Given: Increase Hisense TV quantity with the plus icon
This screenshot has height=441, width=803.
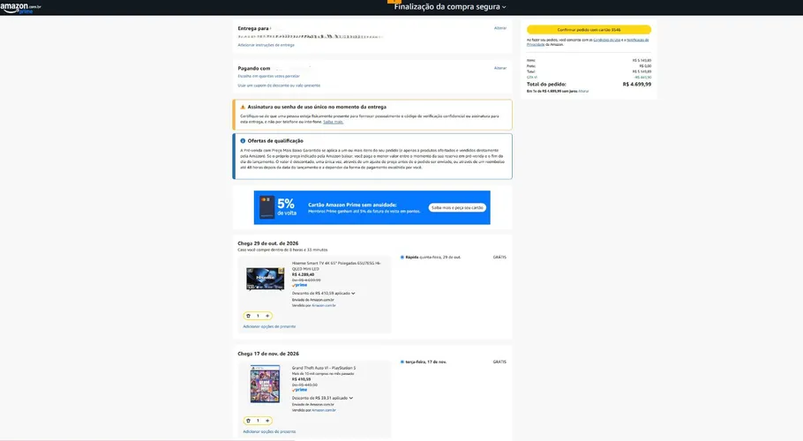Looking at the screenshot, I should pos(267,316).
